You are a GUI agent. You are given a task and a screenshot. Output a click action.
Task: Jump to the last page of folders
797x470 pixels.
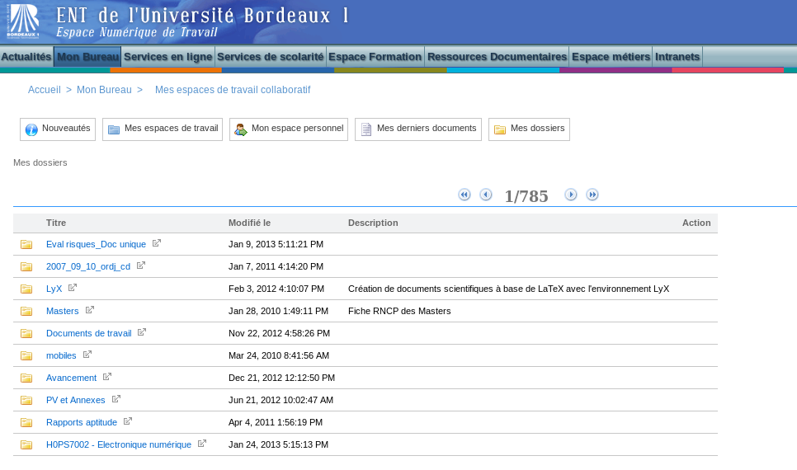[592, 195]
